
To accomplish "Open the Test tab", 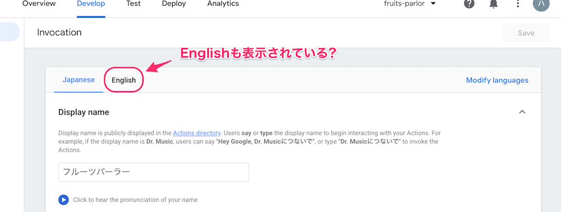I will [x=134, y=4].
